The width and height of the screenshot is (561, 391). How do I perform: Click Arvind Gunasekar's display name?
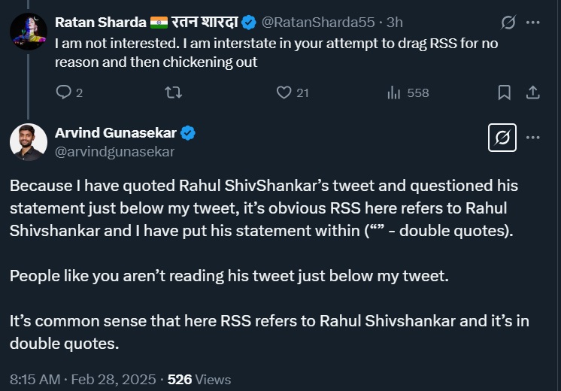pos(116,133)
